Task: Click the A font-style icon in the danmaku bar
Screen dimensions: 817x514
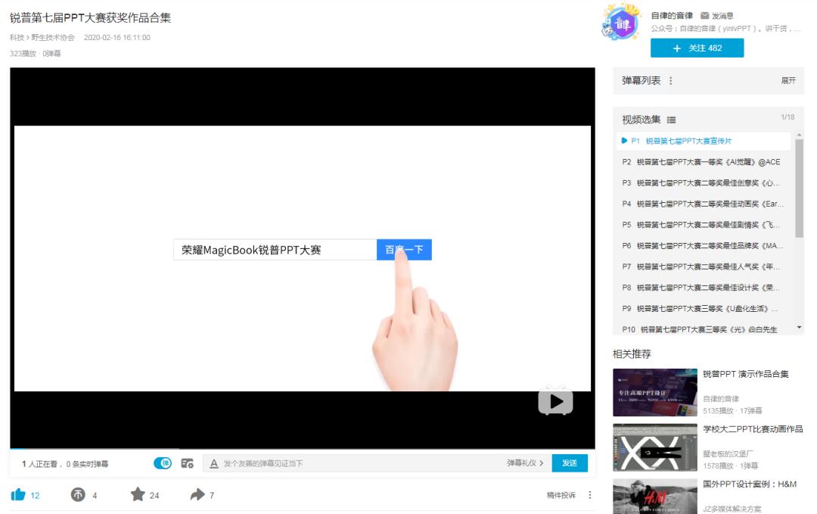Action: tap(212, 463)
